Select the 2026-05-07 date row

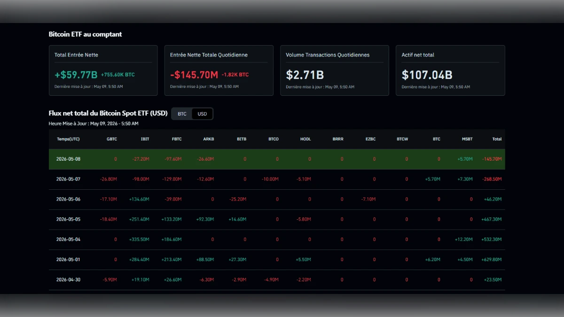point(277,179)
